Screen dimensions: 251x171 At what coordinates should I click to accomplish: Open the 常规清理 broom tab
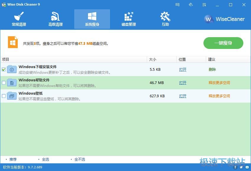pyautogui.click(x=19, y=19)
